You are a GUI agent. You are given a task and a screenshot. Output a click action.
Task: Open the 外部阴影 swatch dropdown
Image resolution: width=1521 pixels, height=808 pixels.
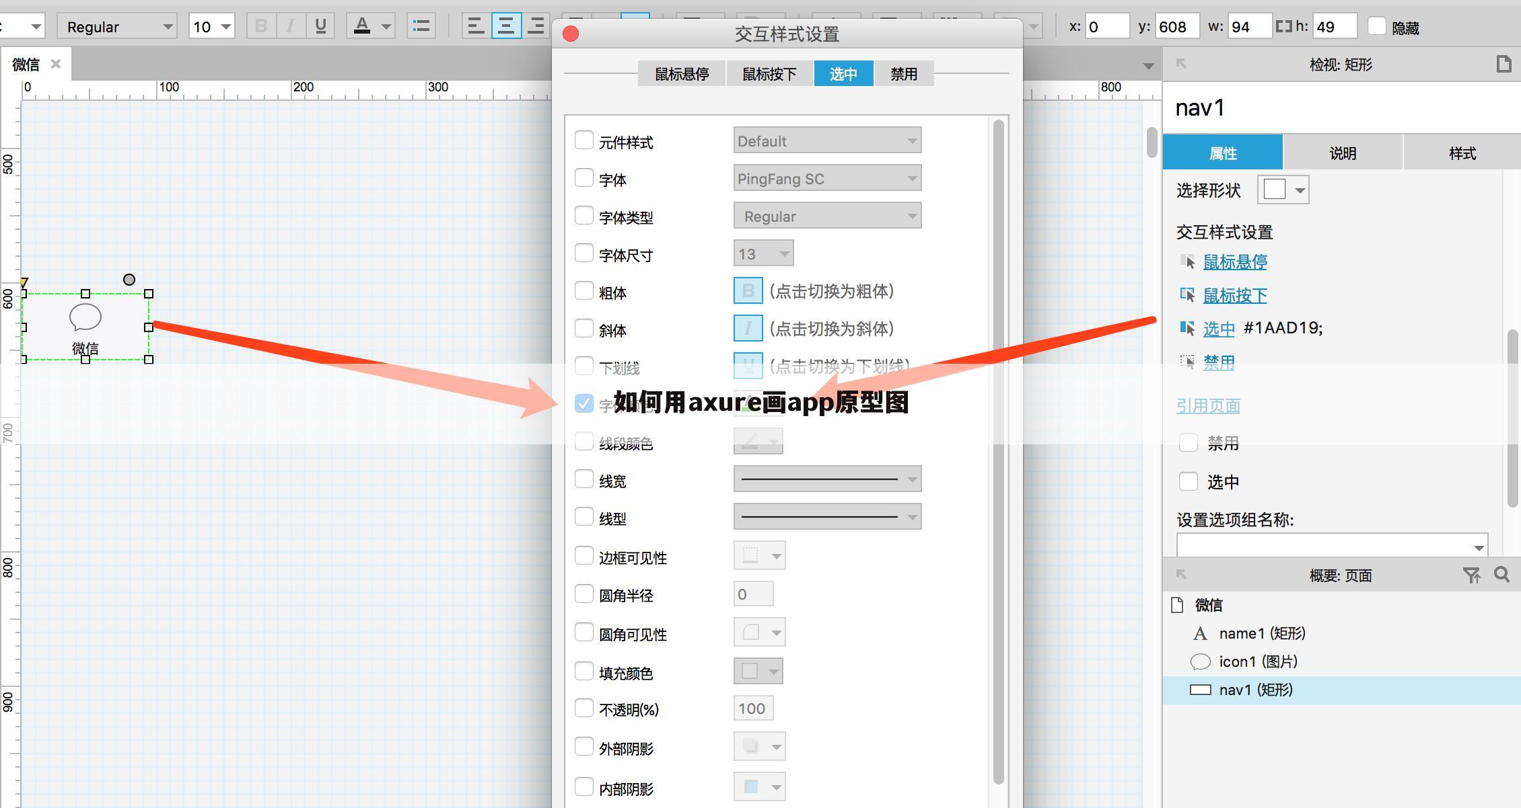[759, 746]
